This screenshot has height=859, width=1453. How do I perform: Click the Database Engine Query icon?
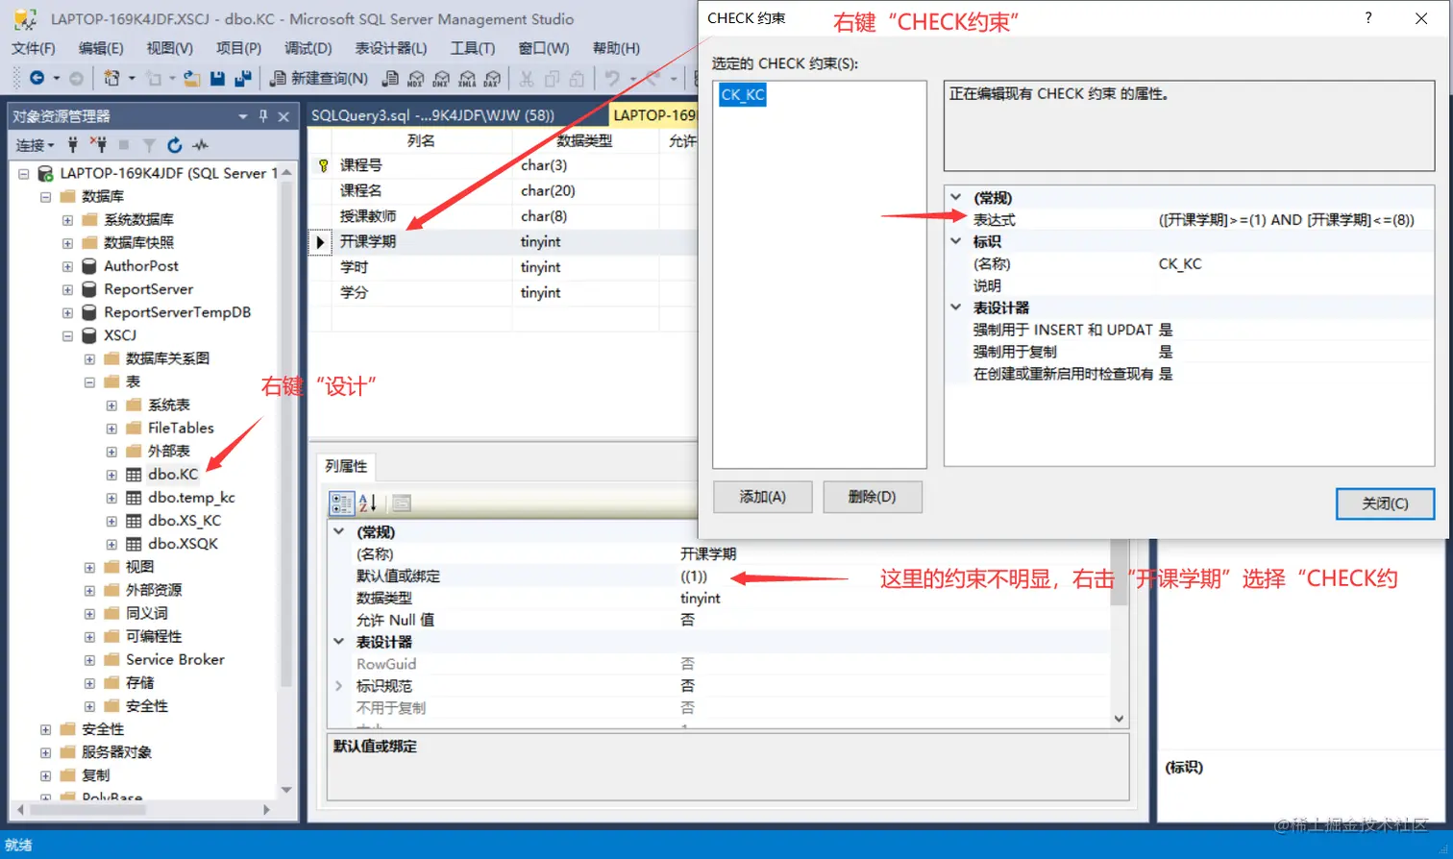click(x=390, y=78)
